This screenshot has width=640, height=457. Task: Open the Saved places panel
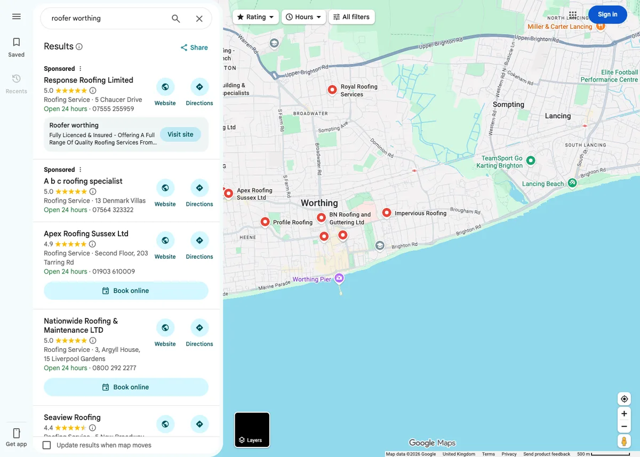pos(17,47)
